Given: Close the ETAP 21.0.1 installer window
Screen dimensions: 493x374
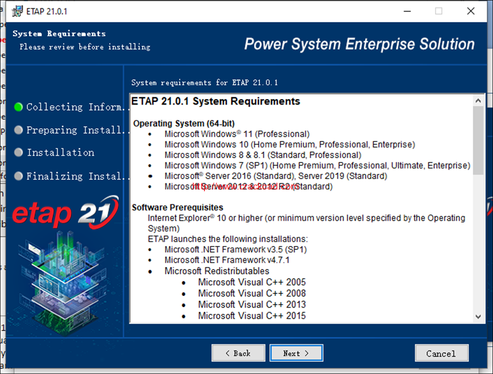Looking at the screenshot, I should tap(471, 11).
